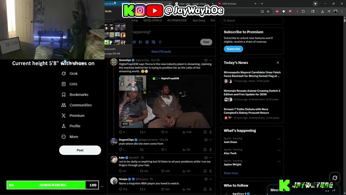Viewport: 346px width, 195px height.
Task: Open more options for Josh Doan trend
Action: [x=279, y=139]
